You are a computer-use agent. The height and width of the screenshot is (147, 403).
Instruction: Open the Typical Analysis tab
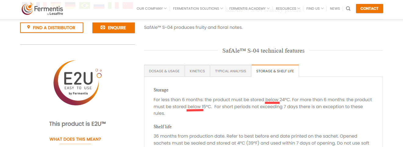[230, 71]
